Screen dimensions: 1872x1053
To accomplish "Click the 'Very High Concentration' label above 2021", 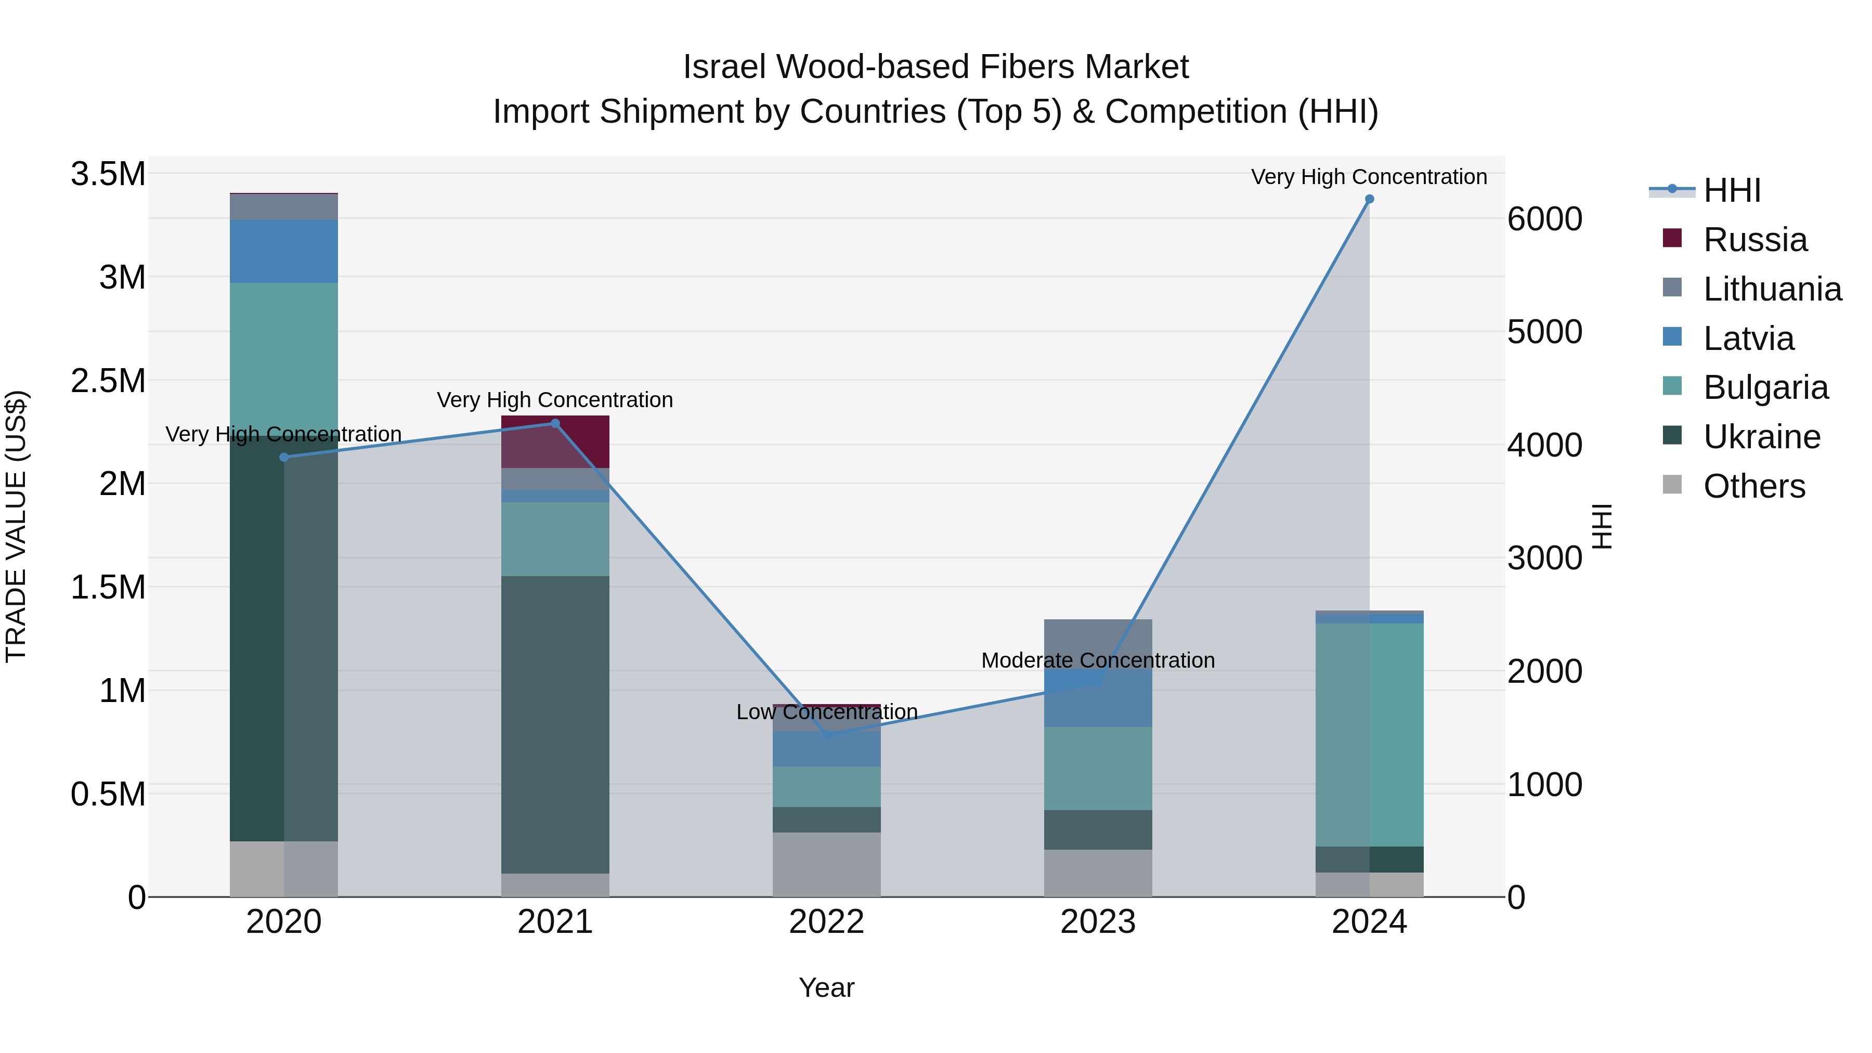I will 555,400.
